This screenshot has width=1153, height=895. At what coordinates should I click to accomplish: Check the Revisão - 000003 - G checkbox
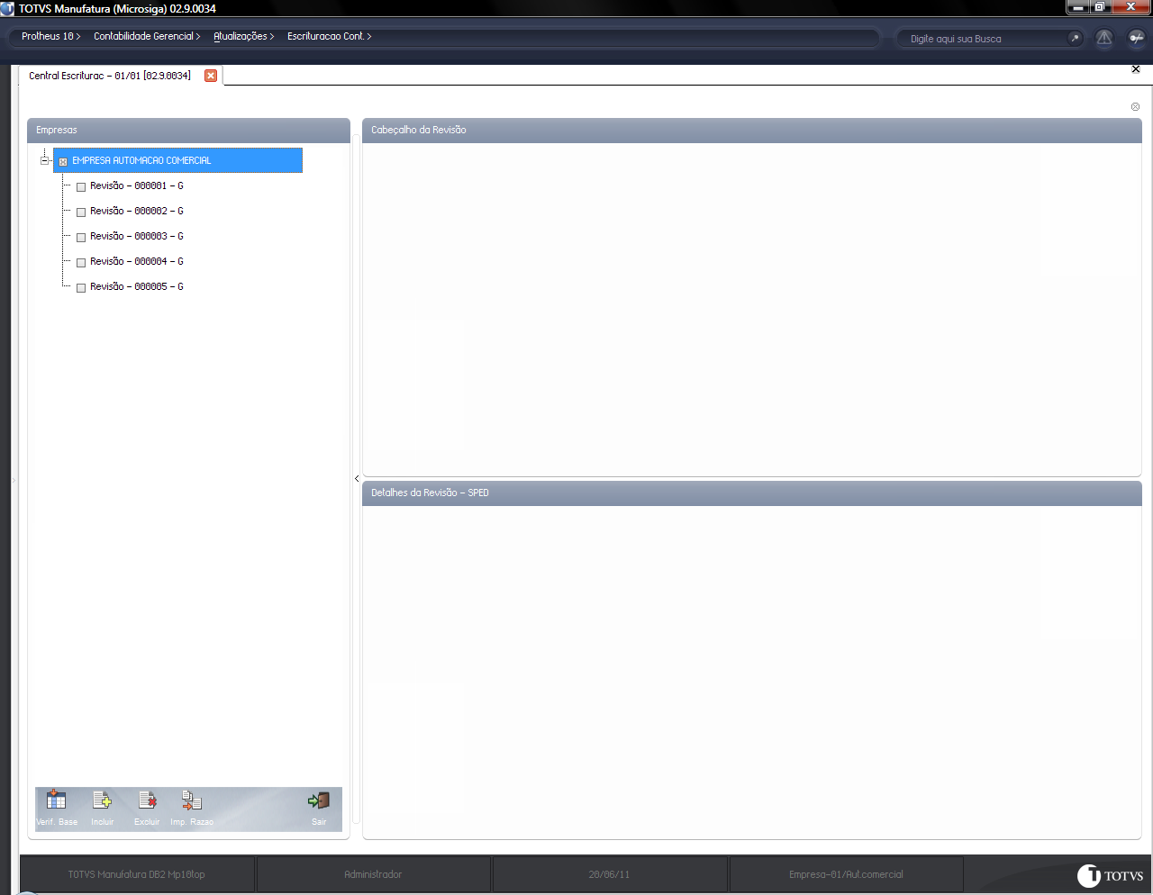tap(81, 238)
